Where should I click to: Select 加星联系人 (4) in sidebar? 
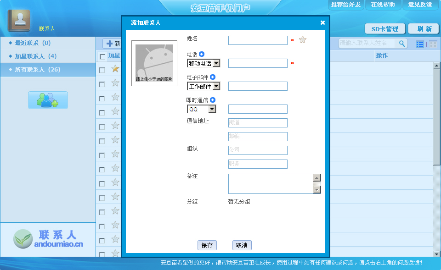[48, 56]
